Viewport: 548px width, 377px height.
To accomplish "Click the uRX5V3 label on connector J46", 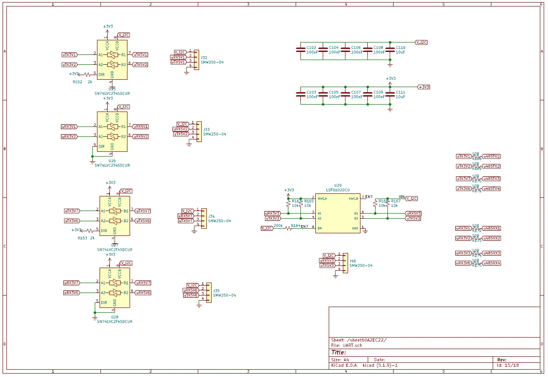I will point(327,260).
